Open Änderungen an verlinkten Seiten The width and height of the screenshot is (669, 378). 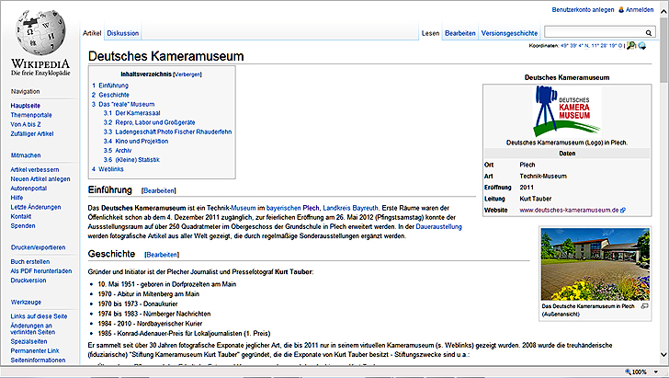pyautogui.click(x=33, y=329)
